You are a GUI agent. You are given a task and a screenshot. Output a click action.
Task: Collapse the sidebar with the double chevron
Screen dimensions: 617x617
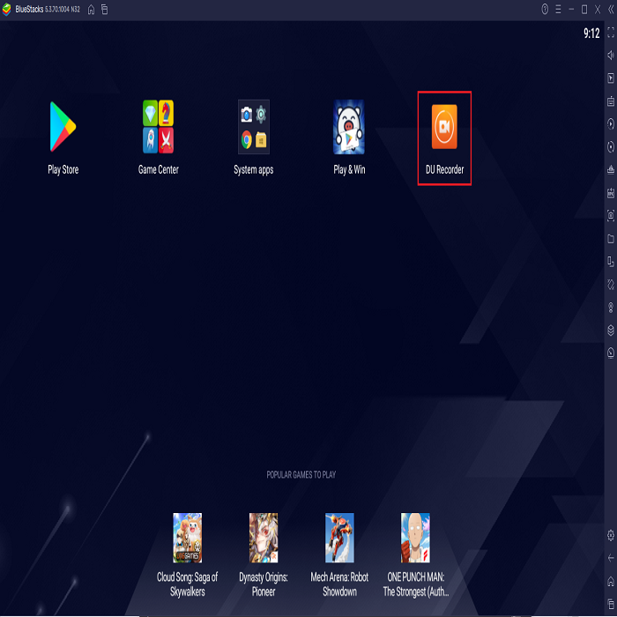click(x=611, y=10)
